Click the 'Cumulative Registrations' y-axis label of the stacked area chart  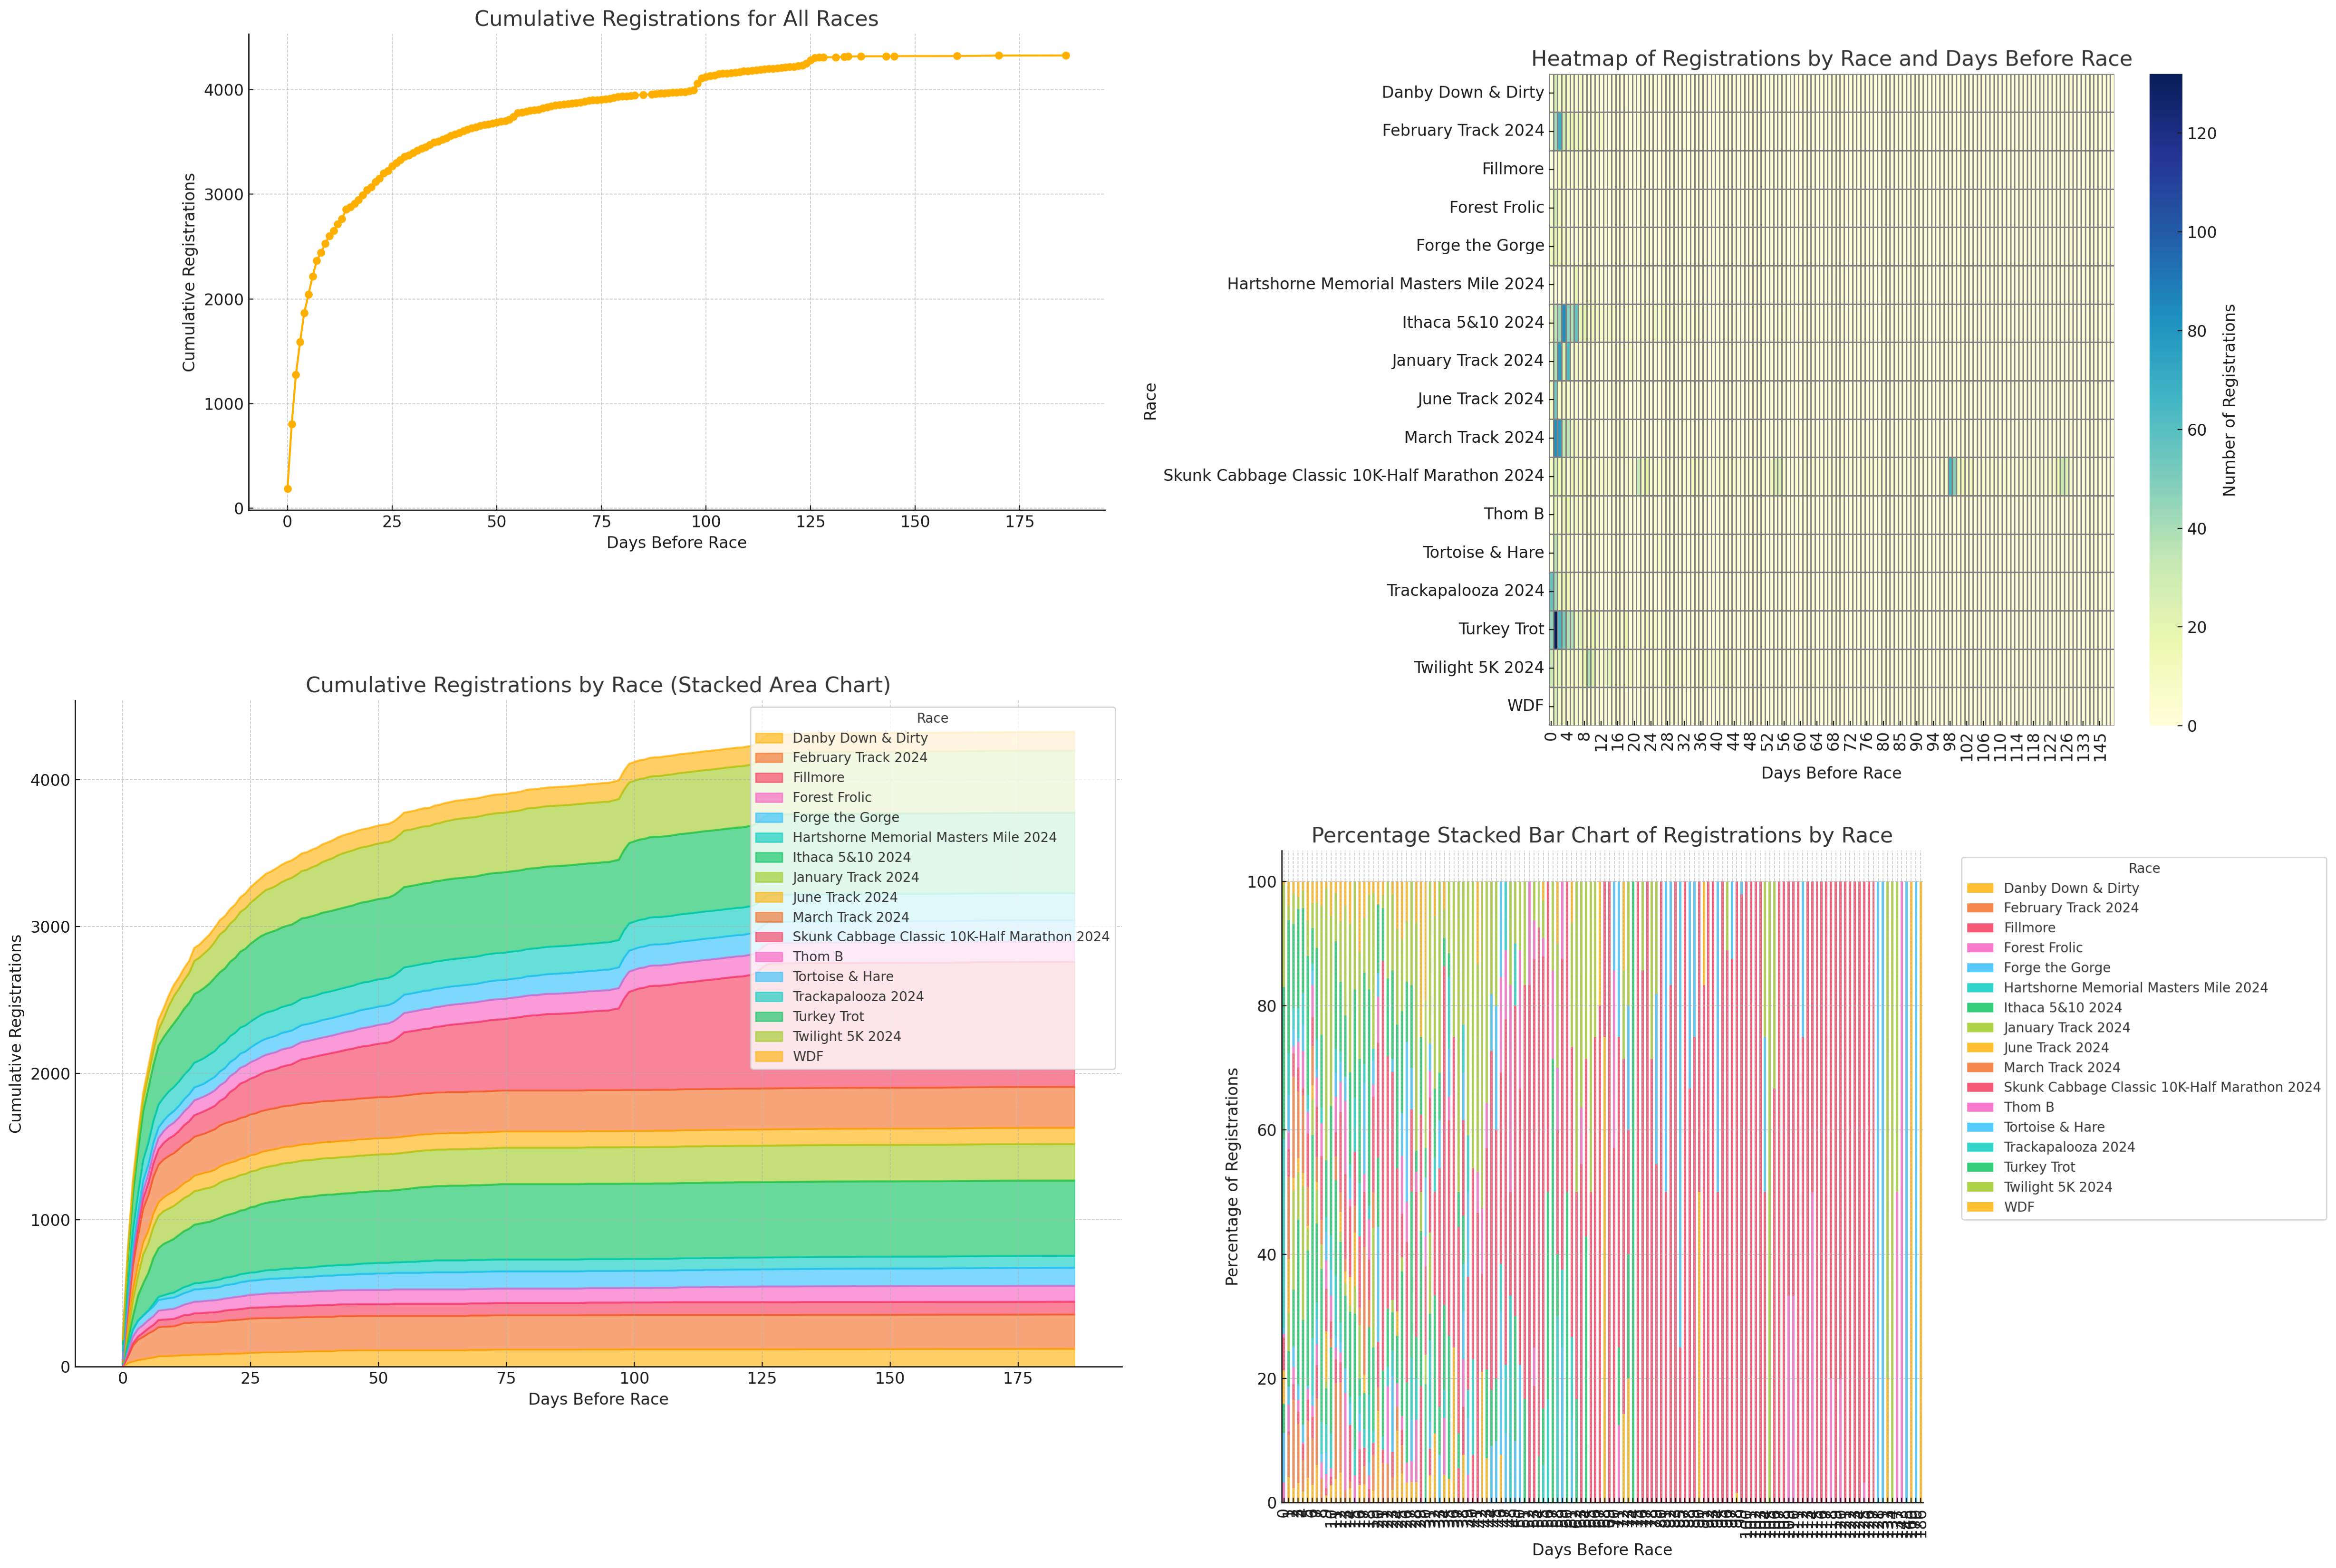pyautogui.click(x=15, y=1034)
